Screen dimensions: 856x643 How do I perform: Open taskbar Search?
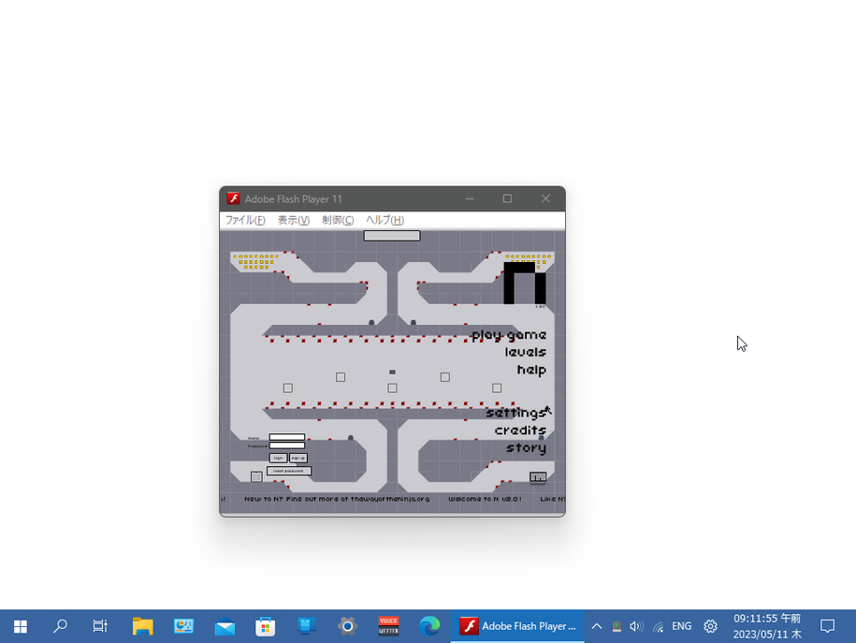(60, 626)
